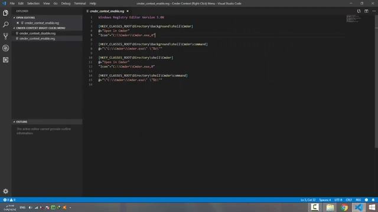The width and height of the screenshot is (378, 212).
Task: Click the green square tray icon
Action: [x=53, y=207]
